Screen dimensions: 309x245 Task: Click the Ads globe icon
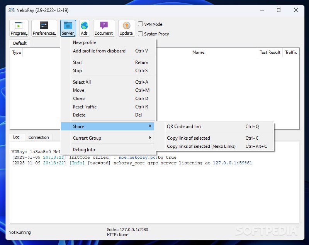point(84,26)
